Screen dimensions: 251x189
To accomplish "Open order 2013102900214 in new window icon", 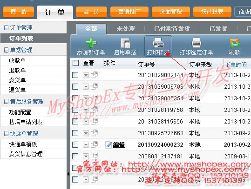I will coord(94,75).
